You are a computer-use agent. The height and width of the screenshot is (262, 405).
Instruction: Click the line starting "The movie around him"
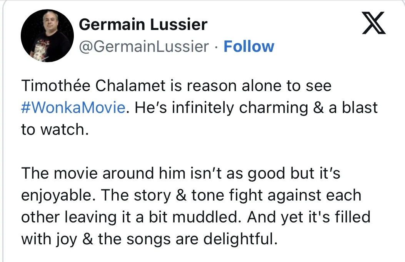[181, 173]
